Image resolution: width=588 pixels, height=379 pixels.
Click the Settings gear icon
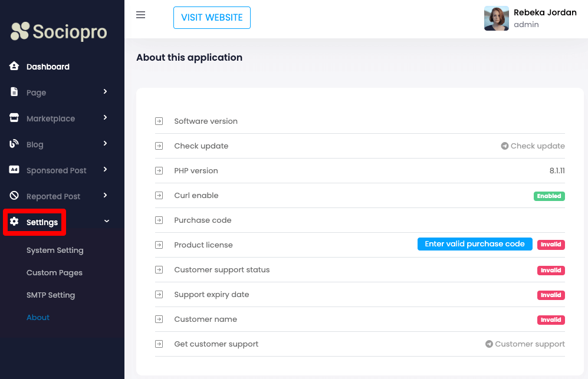[x=14, y=222]
